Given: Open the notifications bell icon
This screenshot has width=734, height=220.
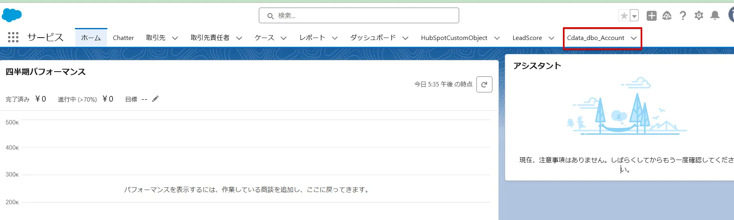Looking at the screenshot, I should [x=715, y=16].
